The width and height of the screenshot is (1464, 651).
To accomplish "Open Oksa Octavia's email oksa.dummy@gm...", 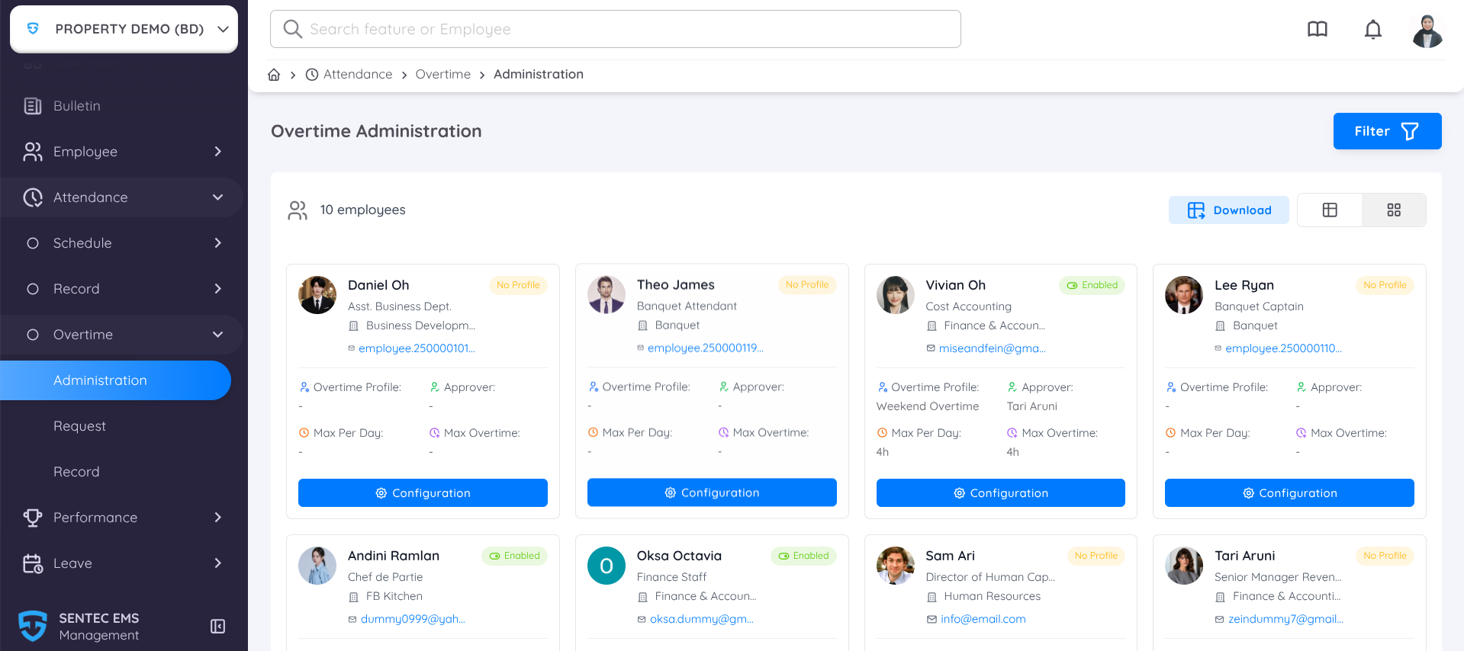I will pos(701,619).
